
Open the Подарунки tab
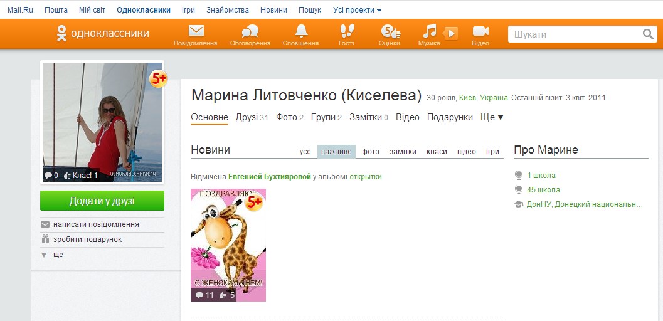pos(450,117)
